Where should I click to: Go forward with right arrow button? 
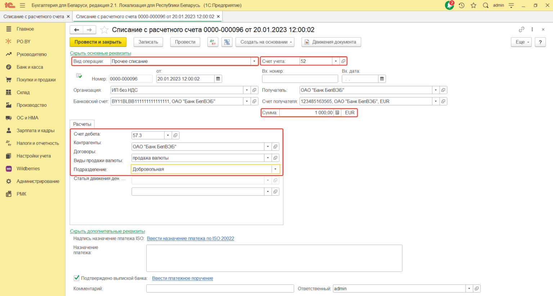pos(89,30)
